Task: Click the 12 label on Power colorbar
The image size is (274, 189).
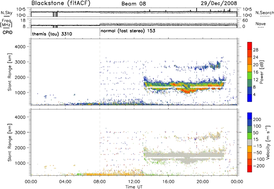Action: (x=256, y=80)
